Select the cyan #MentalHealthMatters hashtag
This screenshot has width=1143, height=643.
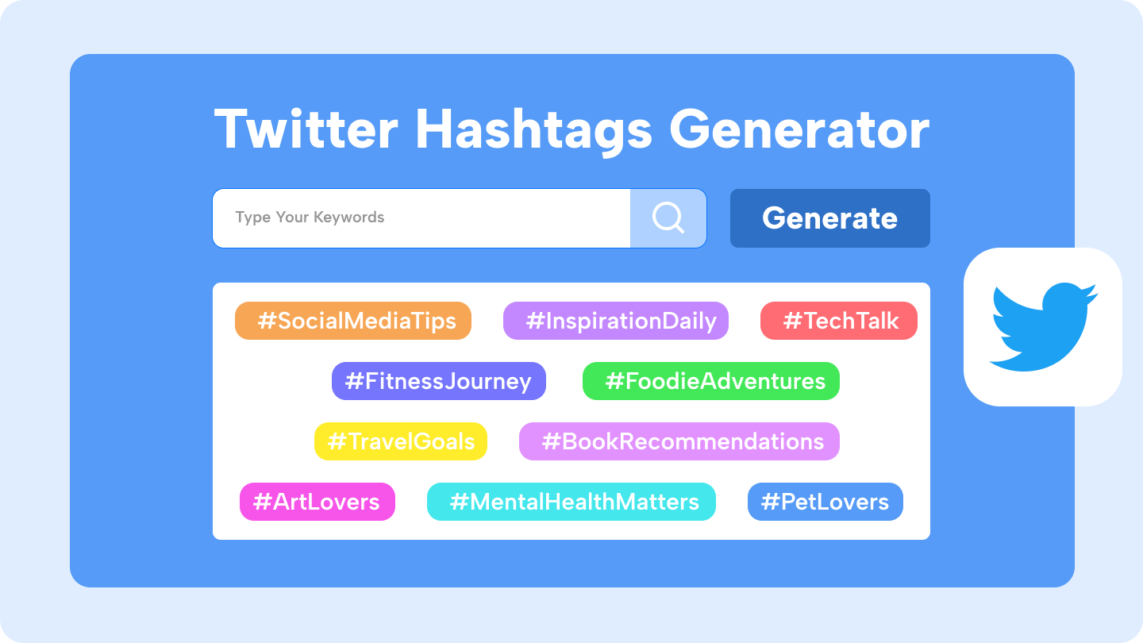pyautogui.click(x=571, y=502)
